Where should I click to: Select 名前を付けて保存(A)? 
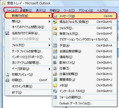click(28, 33)
